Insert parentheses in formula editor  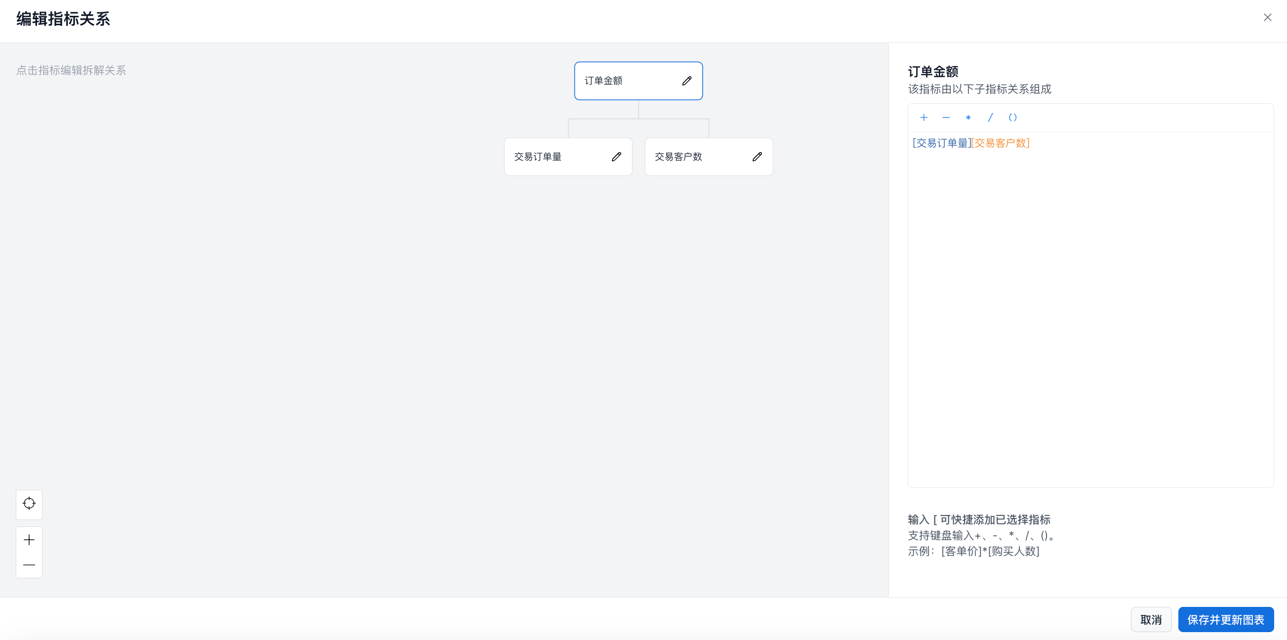1012,118
